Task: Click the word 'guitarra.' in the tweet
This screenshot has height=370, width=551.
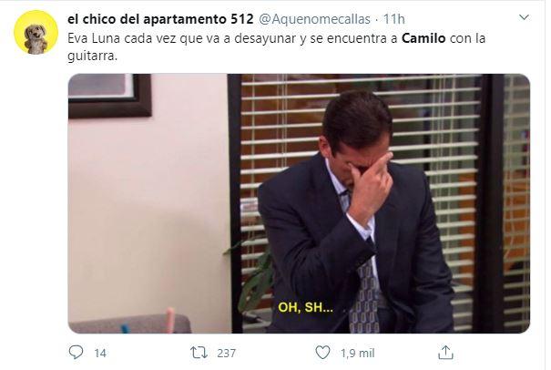Action: [x=92, y=56]
